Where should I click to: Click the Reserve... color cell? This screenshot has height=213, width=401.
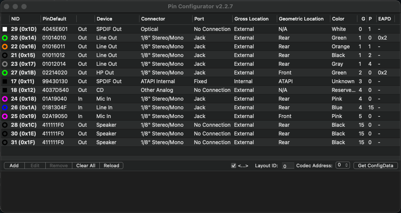coord(343,90)
